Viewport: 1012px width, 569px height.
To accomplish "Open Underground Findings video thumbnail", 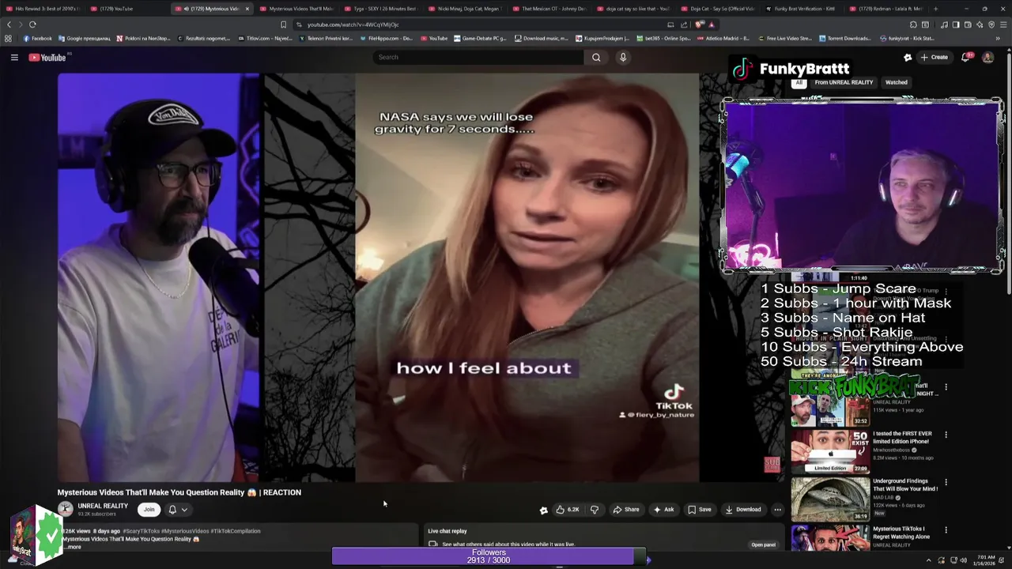I will 830,498.
